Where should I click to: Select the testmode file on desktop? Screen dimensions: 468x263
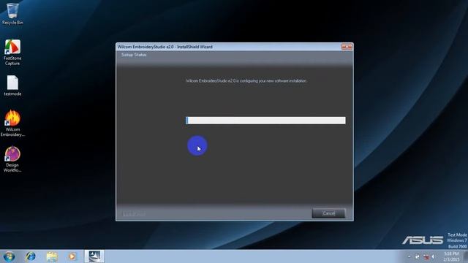(x=12, y=85)
